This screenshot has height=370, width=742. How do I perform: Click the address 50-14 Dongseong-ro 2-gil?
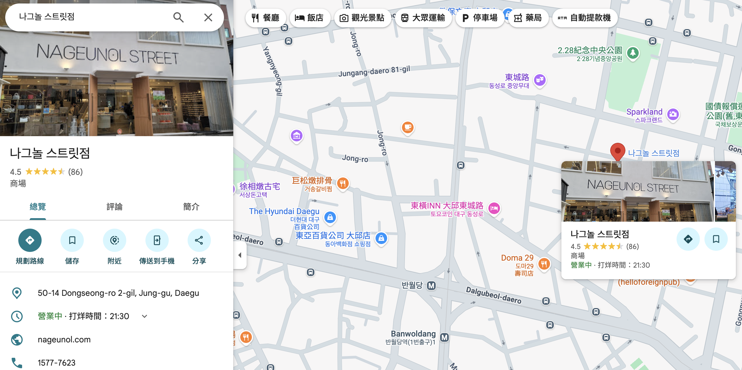coord(118,293)
